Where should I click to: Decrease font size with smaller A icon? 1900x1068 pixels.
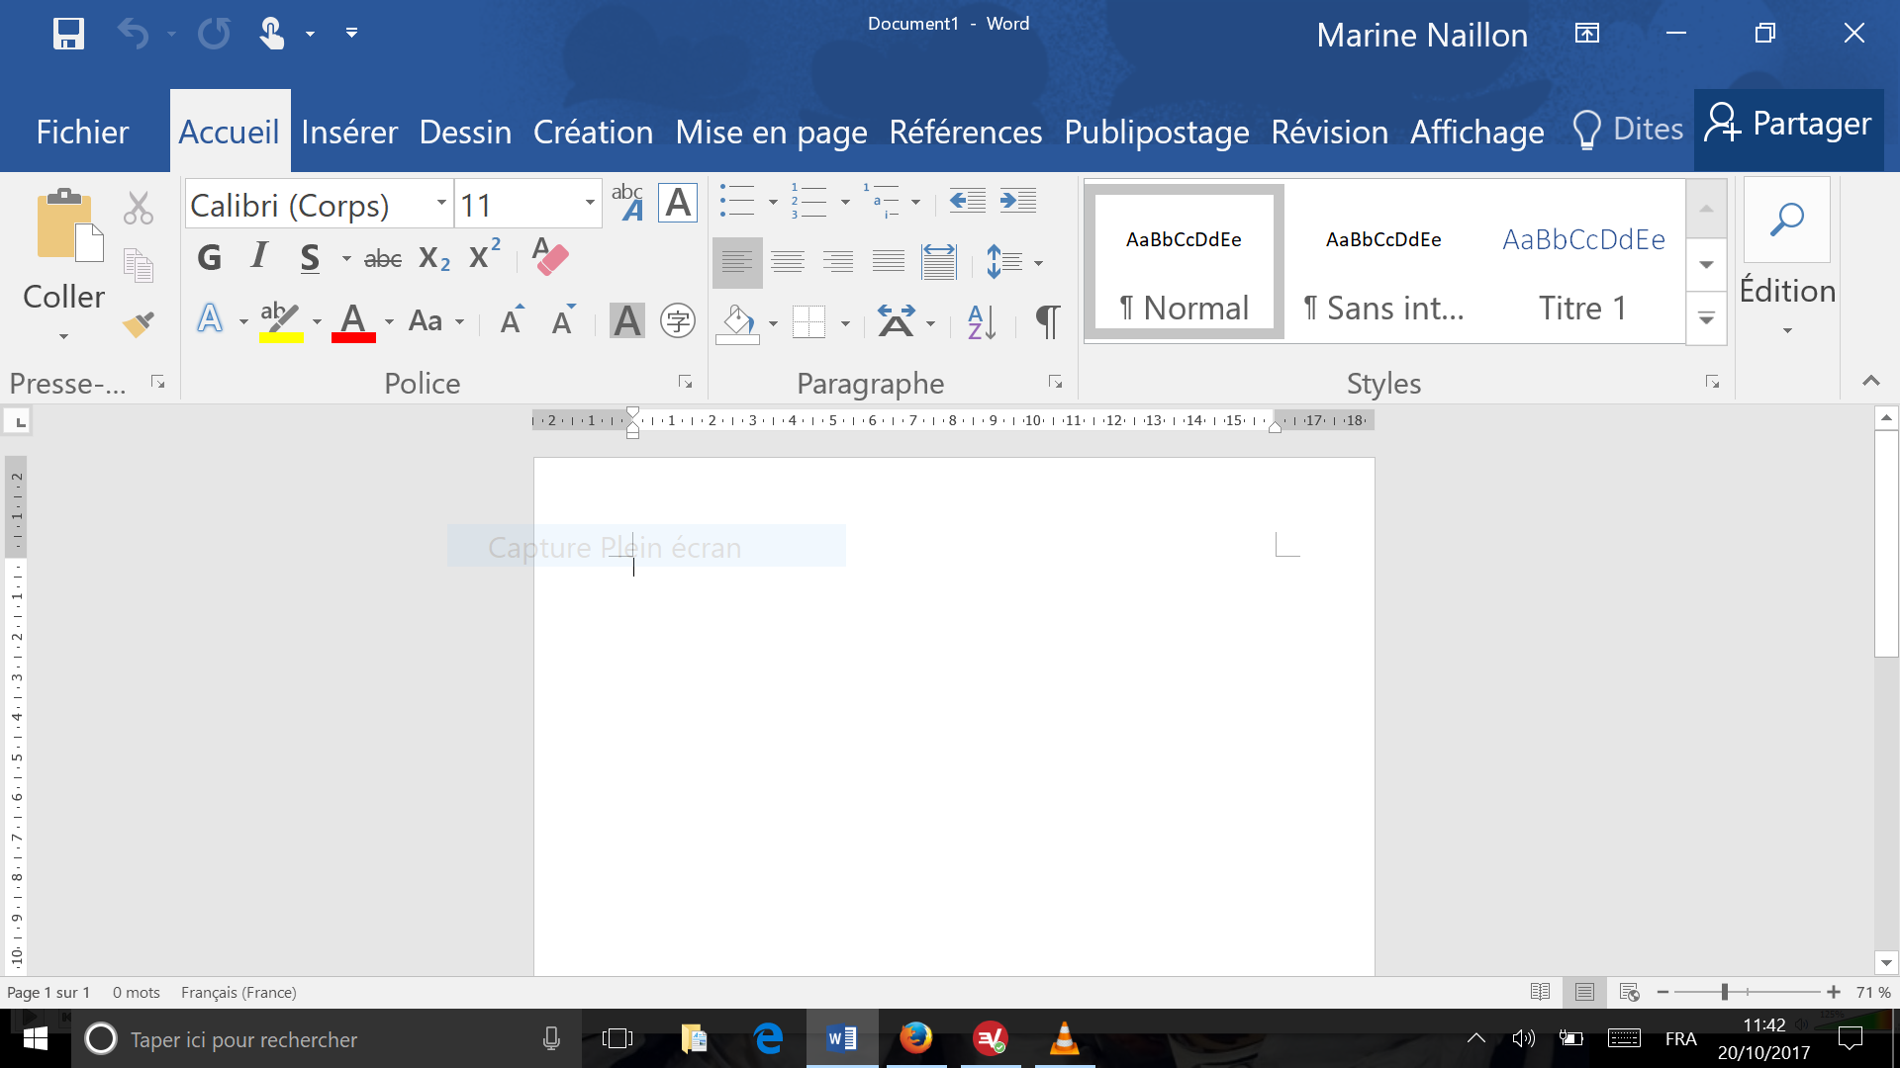(563, 320)
